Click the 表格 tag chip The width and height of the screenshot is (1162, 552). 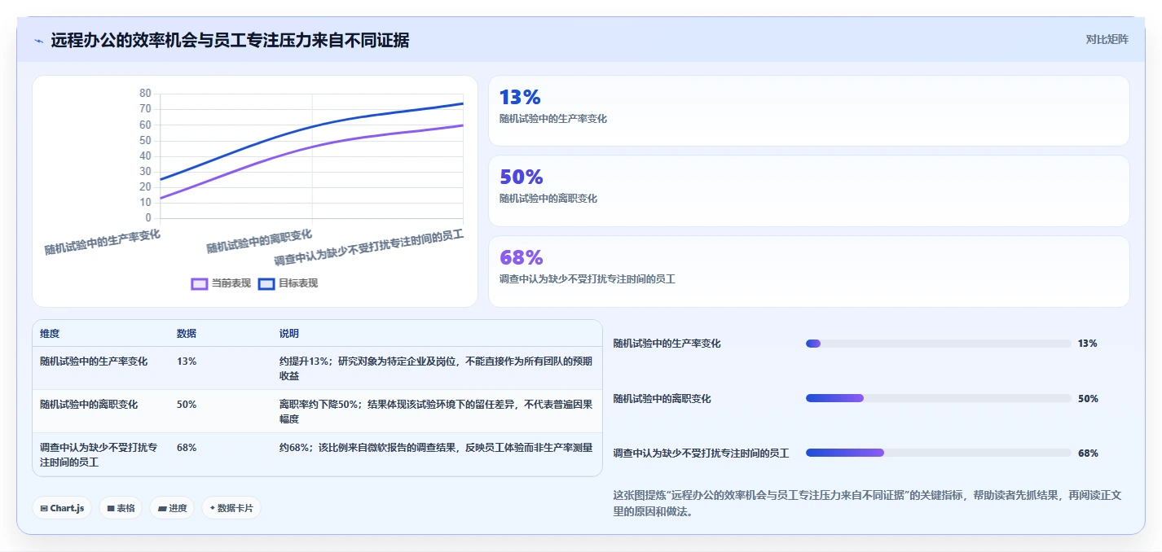point(121,508)
